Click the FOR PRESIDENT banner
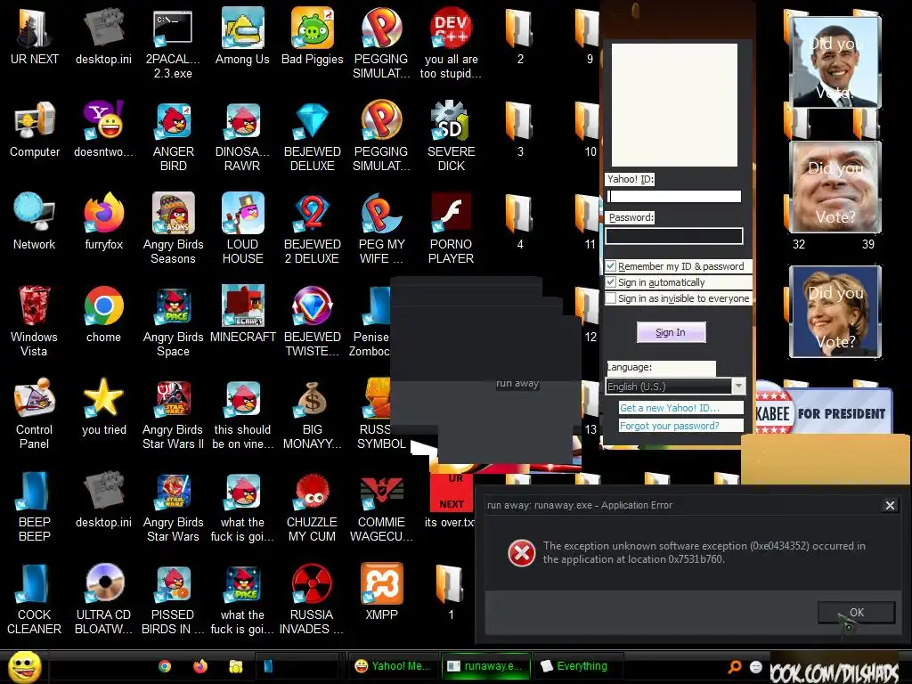Image resolution: width=912 pixels, height=684 pixels. [824, 411]
